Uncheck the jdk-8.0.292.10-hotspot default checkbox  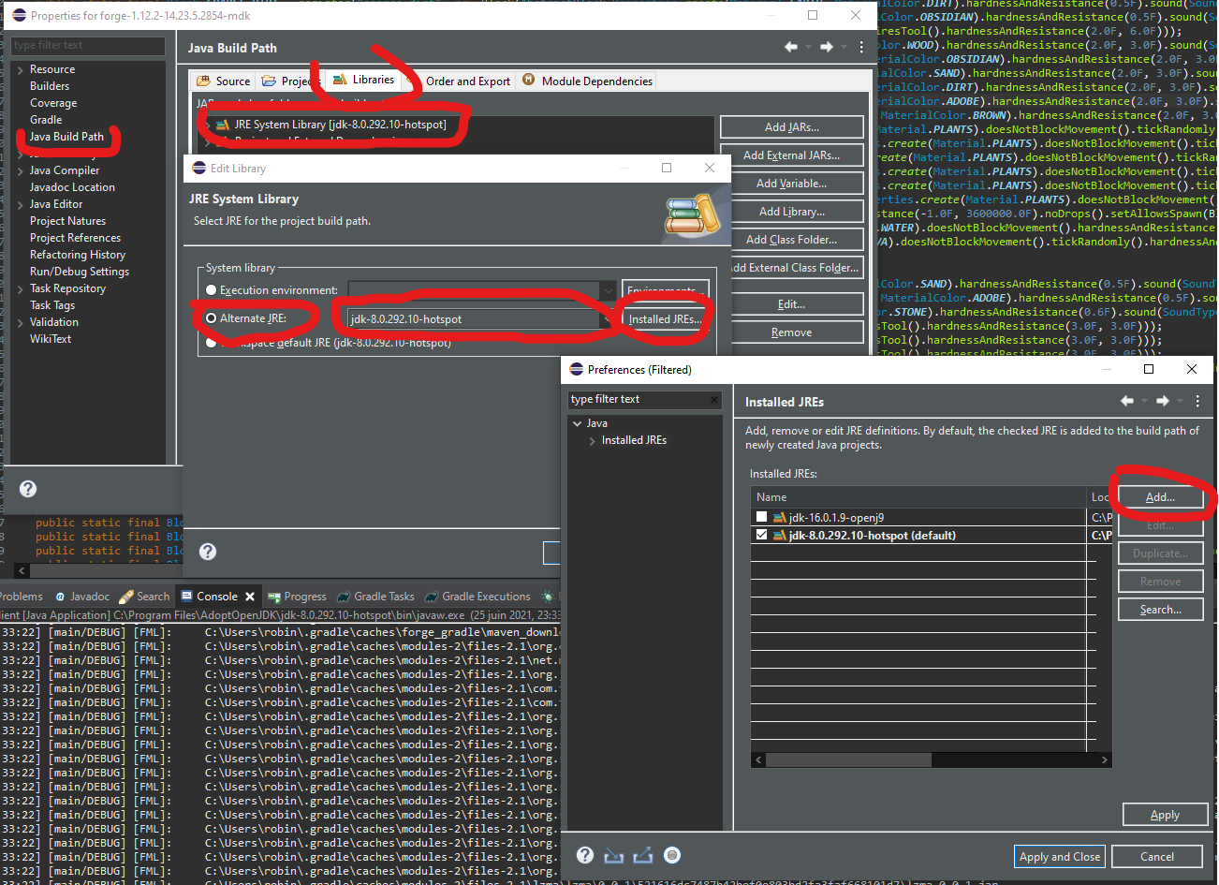(761, 536)
